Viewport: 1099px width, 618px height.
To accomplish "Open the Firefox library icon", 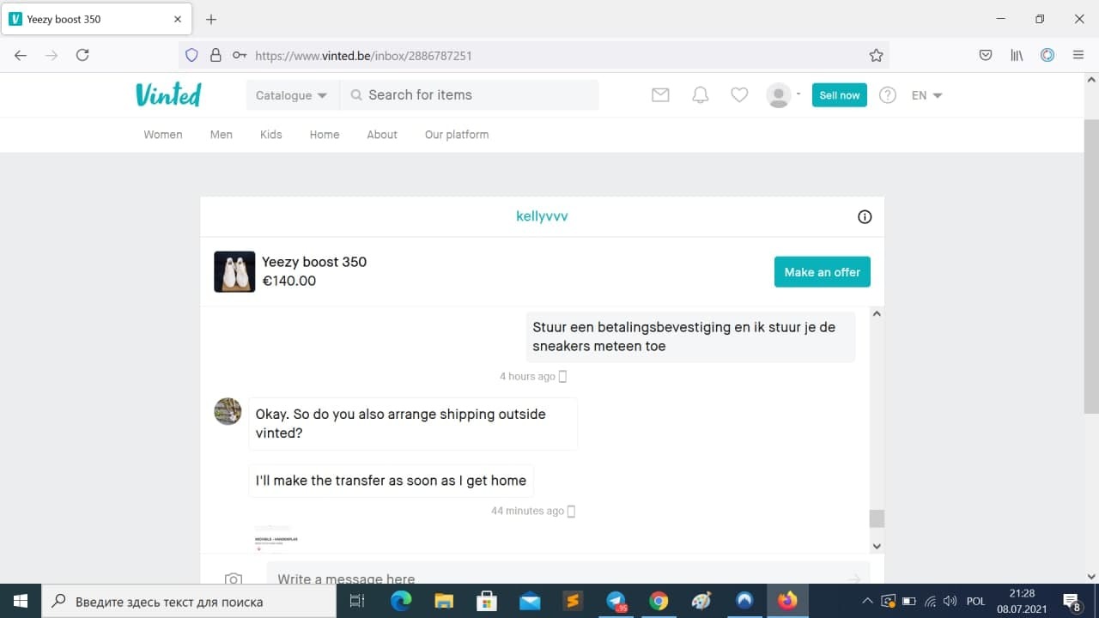I will (x=1017, y=55).
